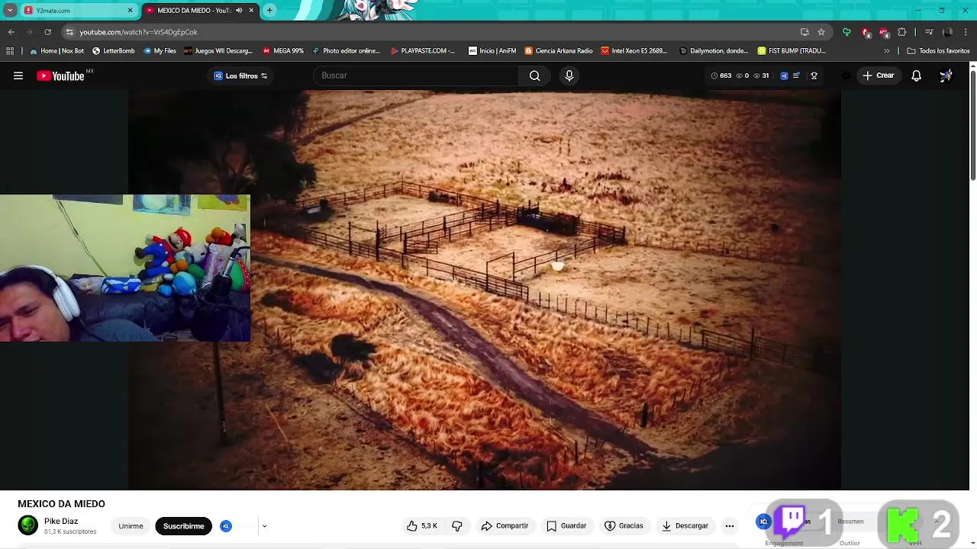Open the Chrome extensions puzzle menu
Screen dimensions: 977x549
[901, 32]
